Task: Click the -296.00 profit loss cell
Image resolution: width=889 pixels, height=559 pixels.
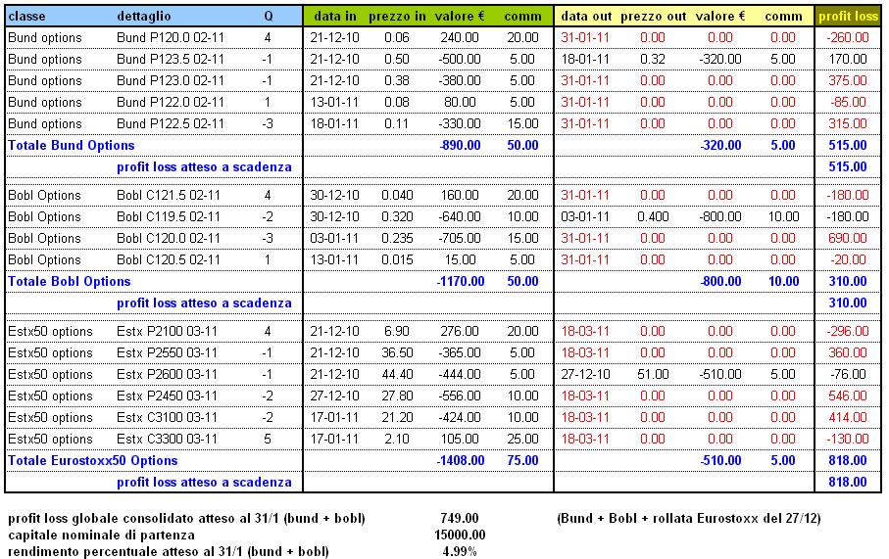Action: [847, 331]
